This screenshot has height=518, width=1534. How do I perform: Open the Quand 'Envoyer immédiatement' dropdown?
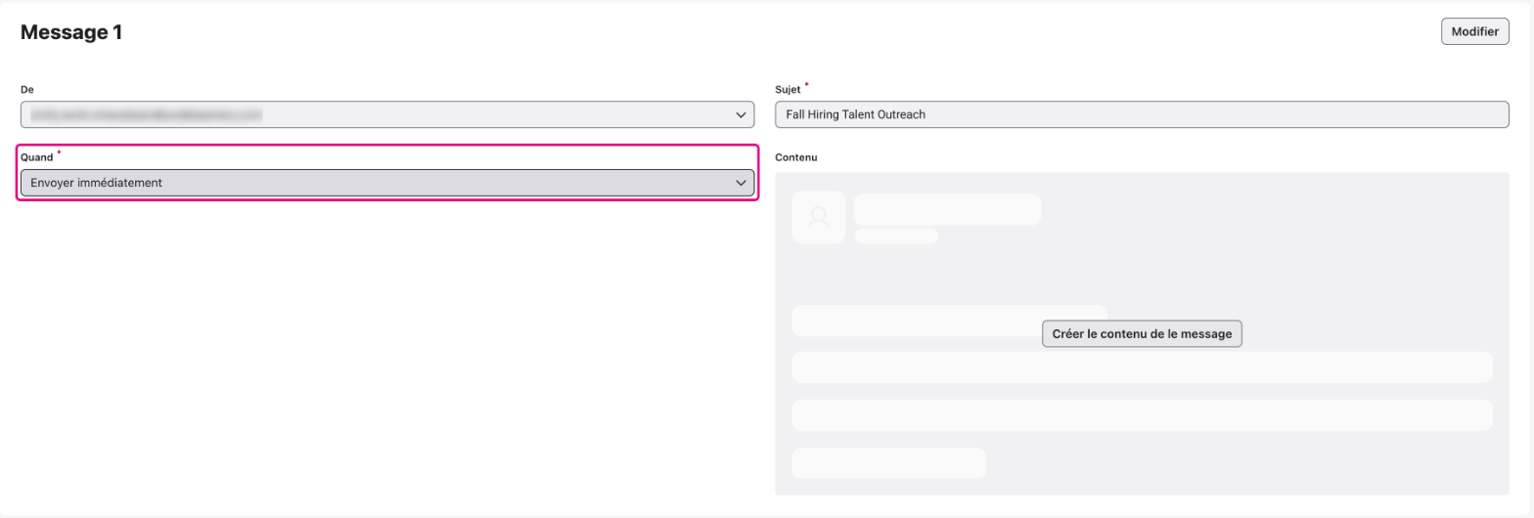click(387, 183)
